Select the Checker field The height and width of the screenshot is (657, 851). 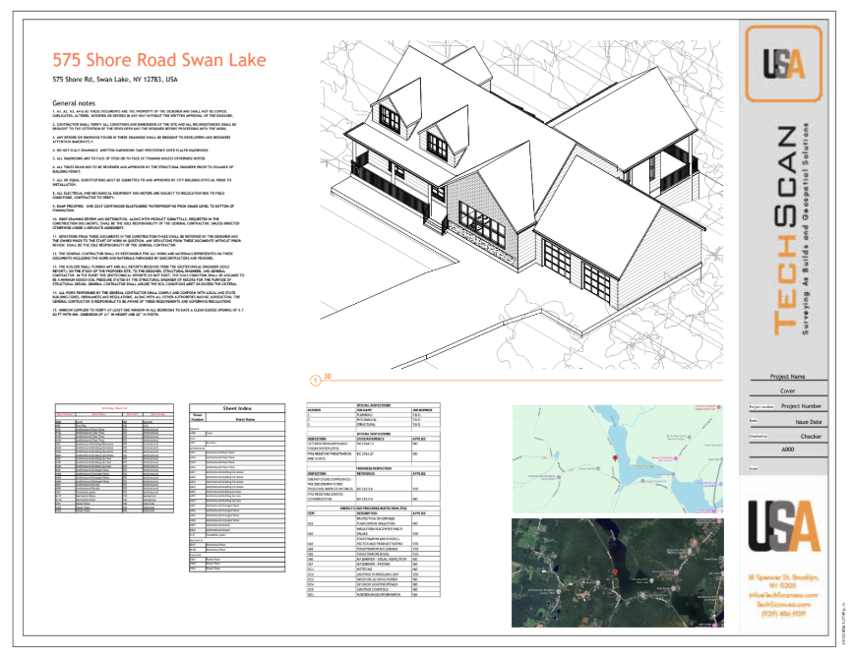tap(810, 435)
